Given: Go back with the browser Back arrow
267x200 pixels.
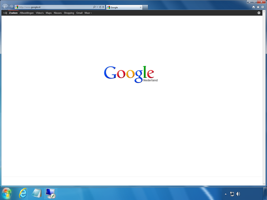Looking at the screenshot, I should point(5,7).
